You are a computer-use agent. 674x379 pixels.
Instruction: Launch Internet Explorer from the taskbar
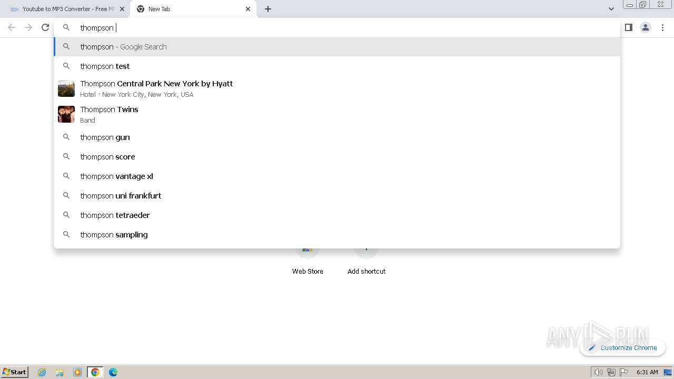click(x=42, y=372)
